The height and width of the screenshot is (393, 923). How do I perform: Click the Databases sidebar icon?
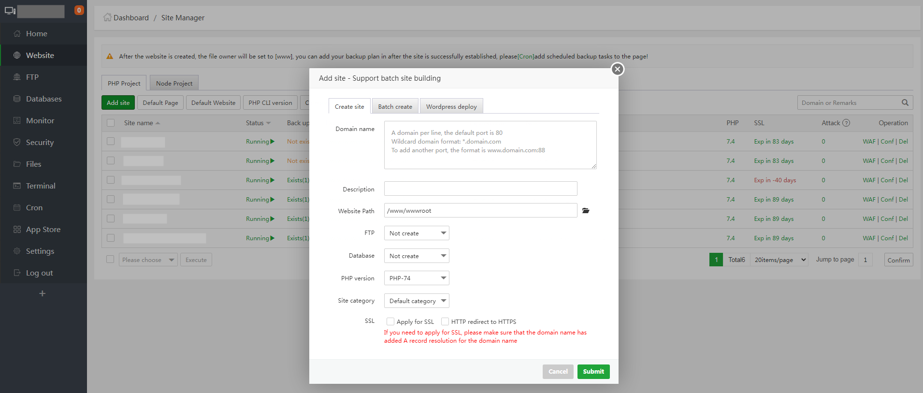17,99
